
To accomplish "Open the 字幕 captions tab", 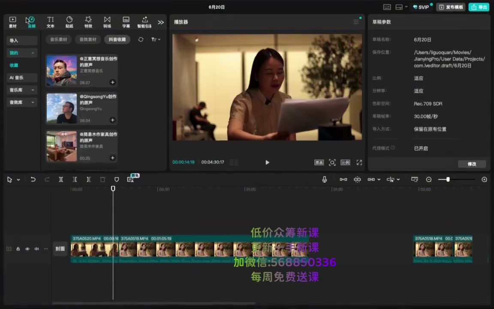I will (x=126, y=22).
